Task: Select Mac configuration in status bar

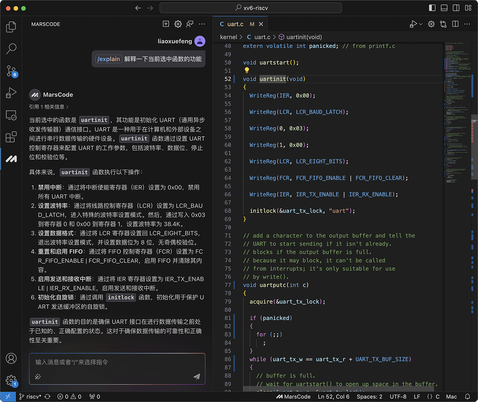Action: point(451,397)
